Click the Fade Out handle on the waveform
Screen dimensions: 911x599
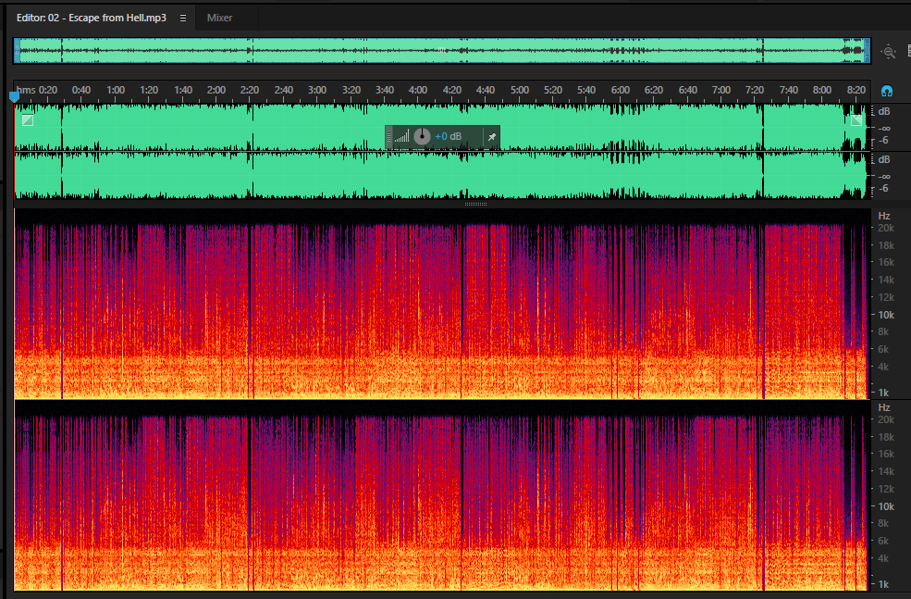pos(856,120)
